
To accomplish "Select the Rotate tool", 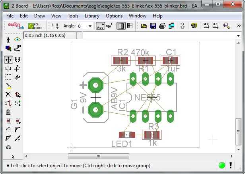I will pyautogui.click(x=17, y=68).
